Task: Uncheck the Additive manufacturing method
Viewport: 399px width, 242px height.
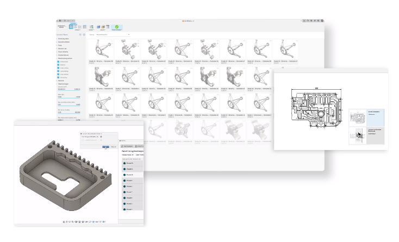Action: 58,65
